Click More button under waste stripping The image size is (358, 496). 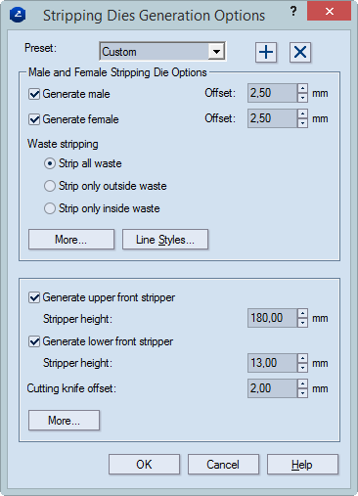tap(71, 240)
